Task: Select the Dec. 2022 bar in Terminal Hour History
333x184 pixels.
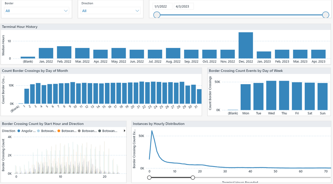Action: click(x=246, y=45)
